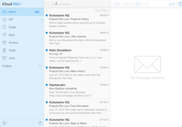Image resolution: width=182 pixels, height=127 pixels.
Task: Flag message using the flag icon
Action: pos(127,4)
